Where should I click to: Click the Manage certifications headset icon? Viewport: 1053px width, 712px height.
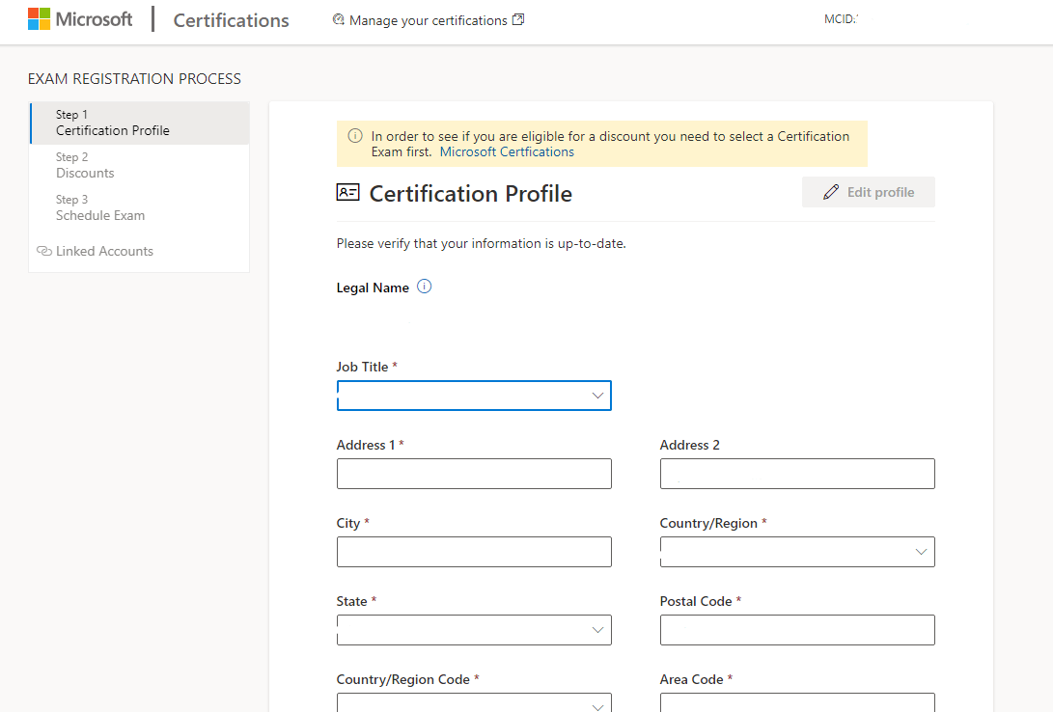point(339,20)
